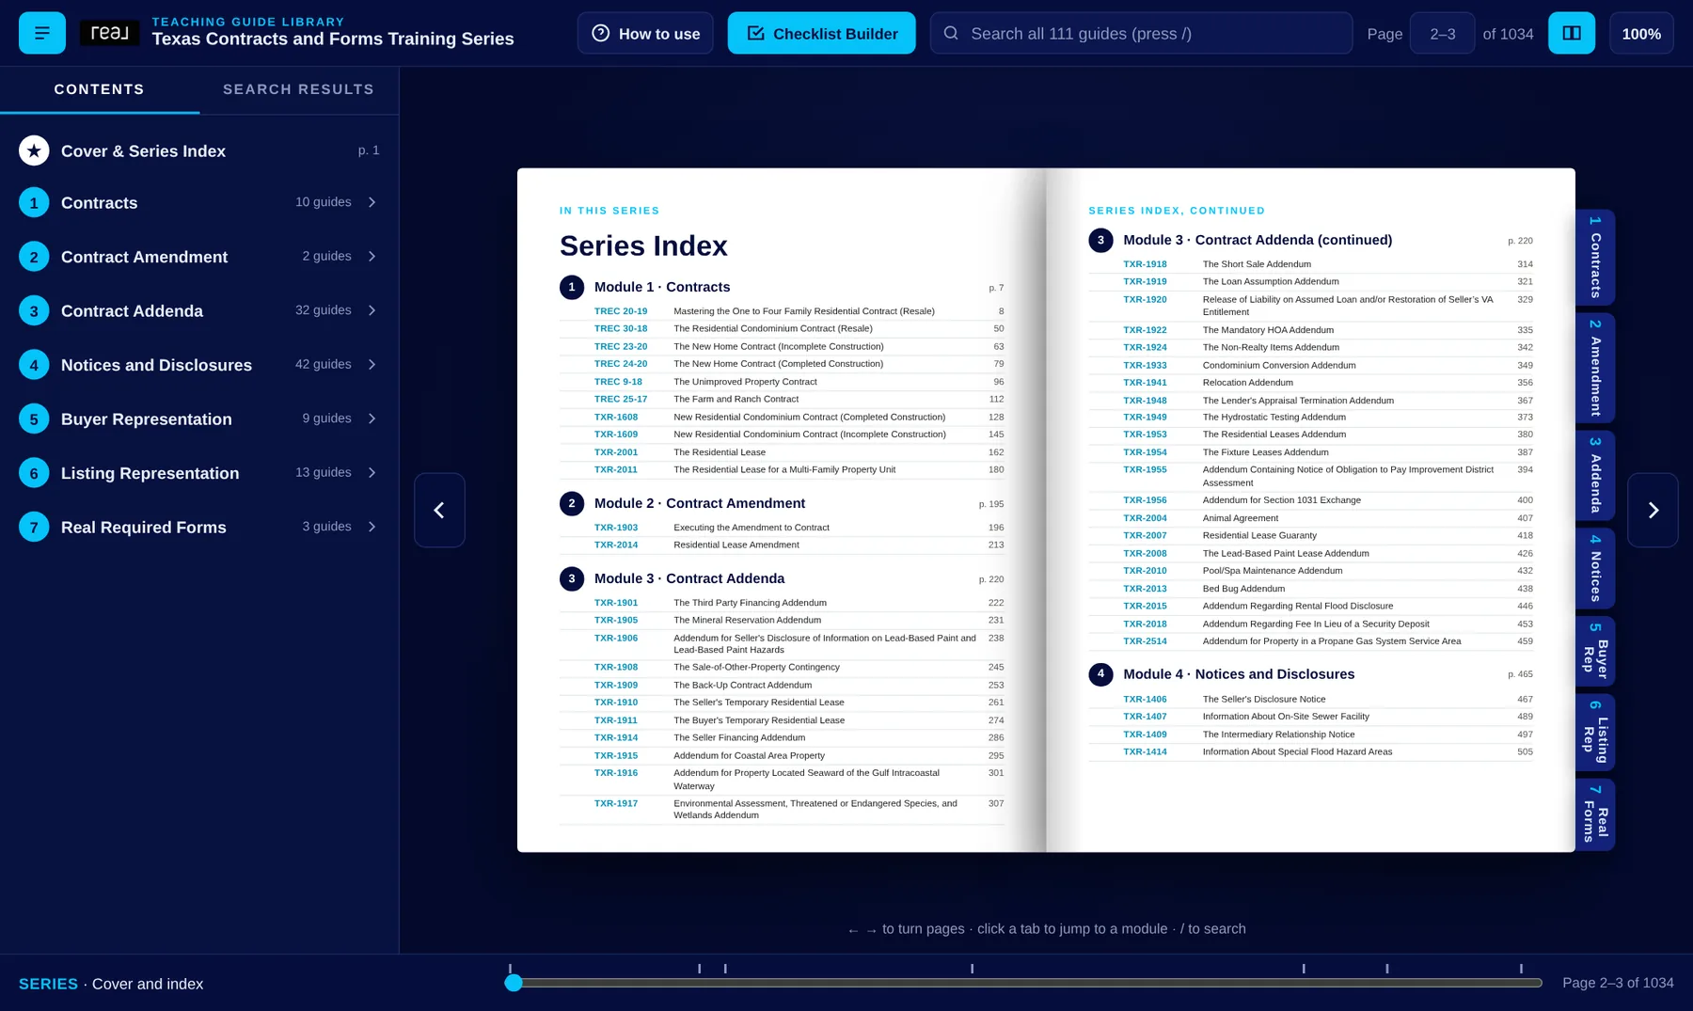Open the Checklist Builder
This screenshot has width=1693, height=1011.
[821, 33]
